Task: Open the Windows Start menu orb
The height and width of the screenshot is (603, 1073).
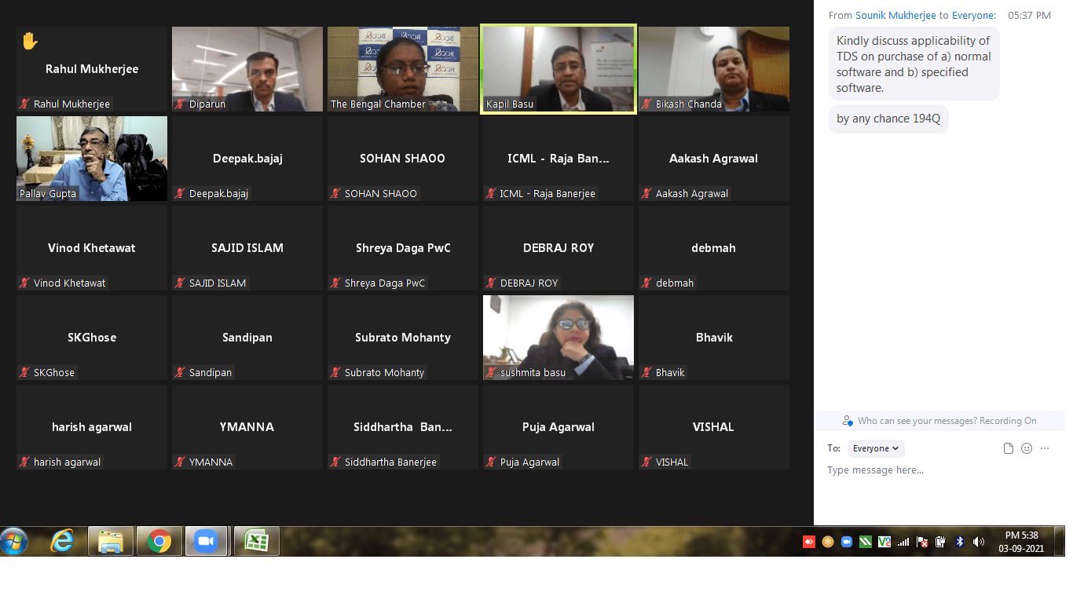Action: click(14, 541)
